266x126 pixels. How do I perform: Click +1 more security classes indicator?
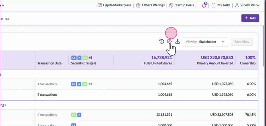tap(90, 84)
